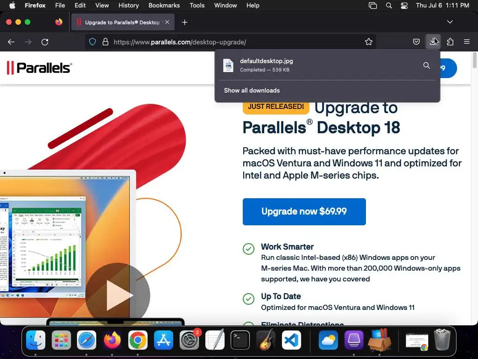
Task: Click the Work Smarter heading
Action: tap(287, 247)
